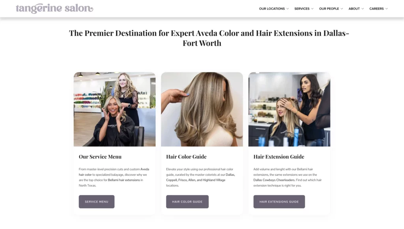Screen dimensions: 404x229
Task: Expand the Careers chevron arrow
Action: [x=387, y=9]
